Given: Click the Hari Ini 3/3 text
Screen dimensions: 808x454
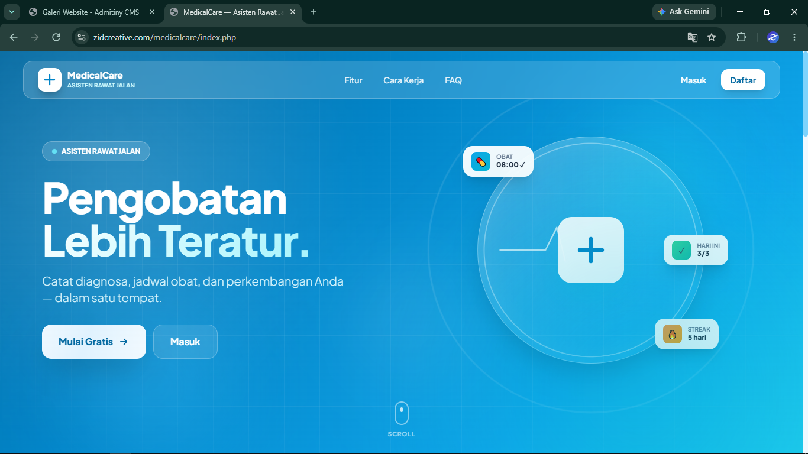Looking at the screenshot, I should coord(709,250).
